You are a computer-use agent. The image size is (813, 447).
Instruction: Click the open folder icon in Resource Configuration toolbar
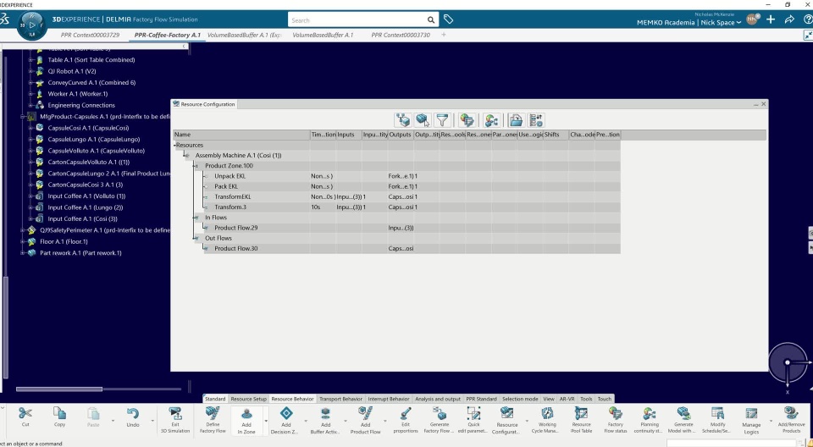(x=516, y=120)
